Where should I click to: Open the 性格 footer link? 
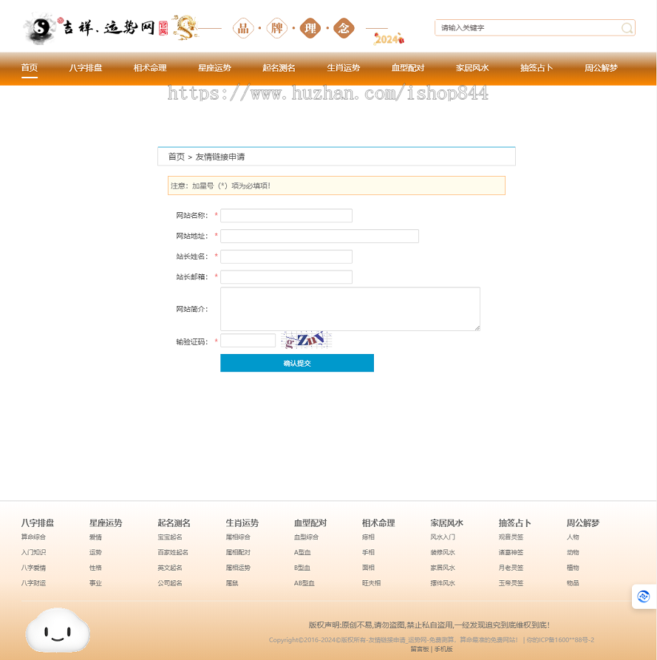click(95, 568)
